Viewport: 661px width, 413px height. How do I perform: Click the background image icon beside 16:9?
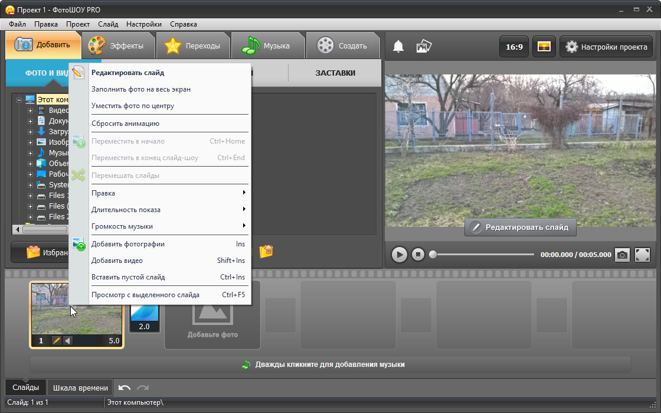coord(544,47)
